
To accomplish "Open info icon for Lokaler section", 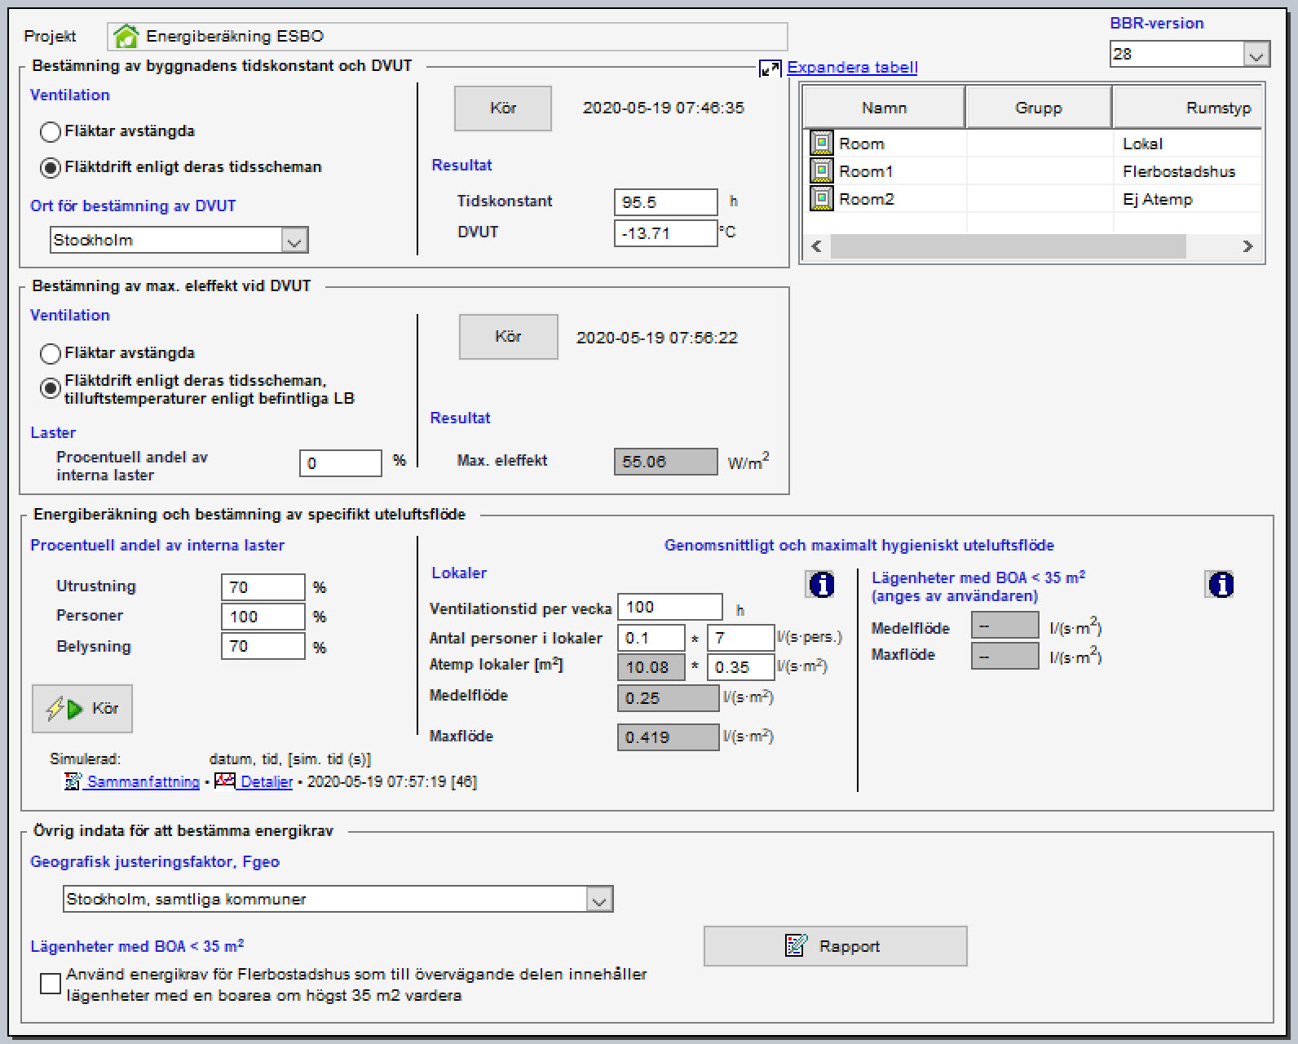I will (821, 584).
